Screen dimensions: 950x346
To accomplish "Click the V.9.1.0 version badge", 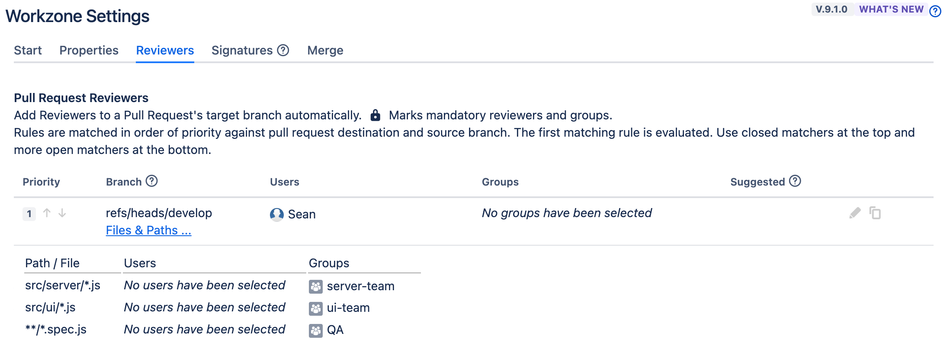I will (x=831, y=10).
